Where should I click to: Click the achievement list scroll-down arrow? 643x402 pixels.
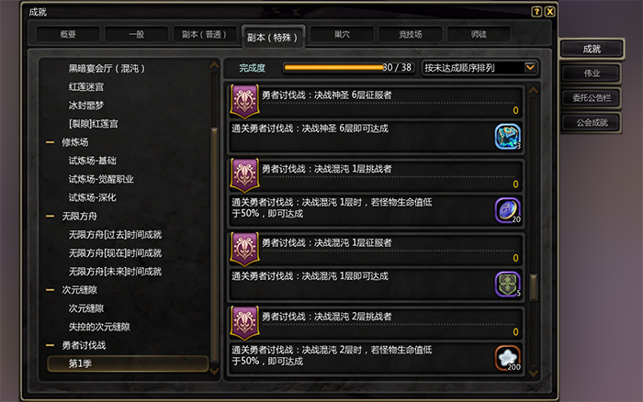point(534,373)
